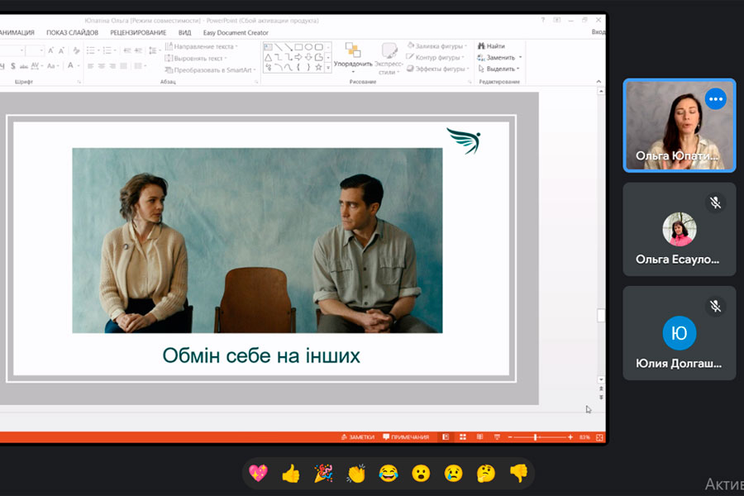This screenshot has width=744, height=496.
Task: Expand the Выделить dropdown
Action: tap(500, 69)
